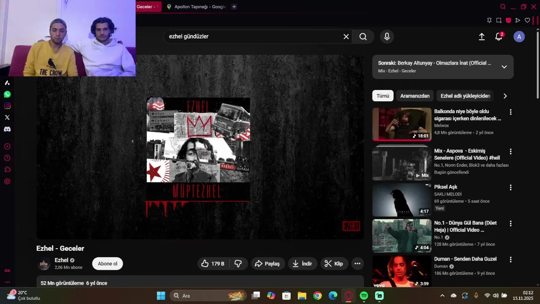Screen dimensions: 540x304
Task: Open the account avatar menu 'A'
Action: tap(519, 37)
